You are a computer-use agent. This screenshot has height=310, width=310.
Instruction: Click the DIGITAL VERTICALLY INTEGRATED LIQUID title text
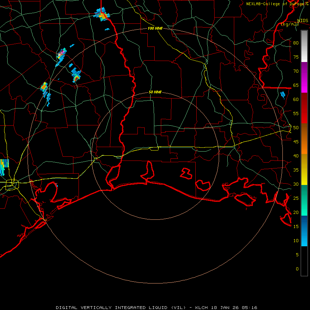pyautogui.click(x=112, y=308)
